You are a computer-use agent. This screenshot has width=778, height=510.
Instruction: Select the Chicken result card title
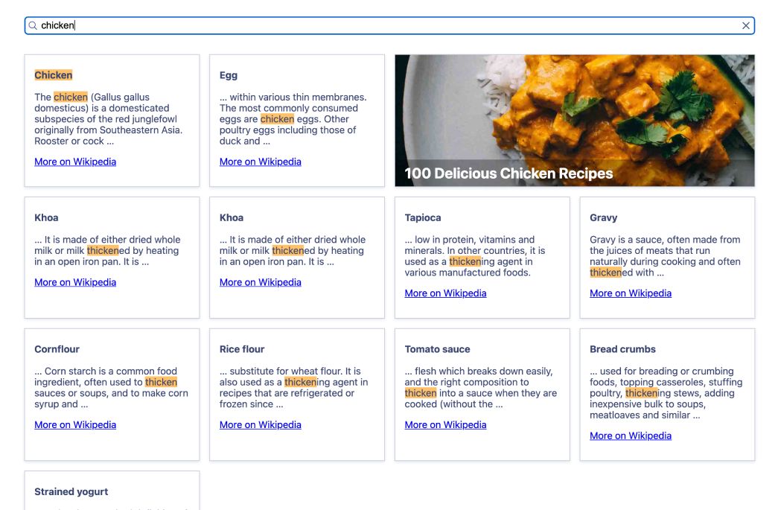pos(53,74)
